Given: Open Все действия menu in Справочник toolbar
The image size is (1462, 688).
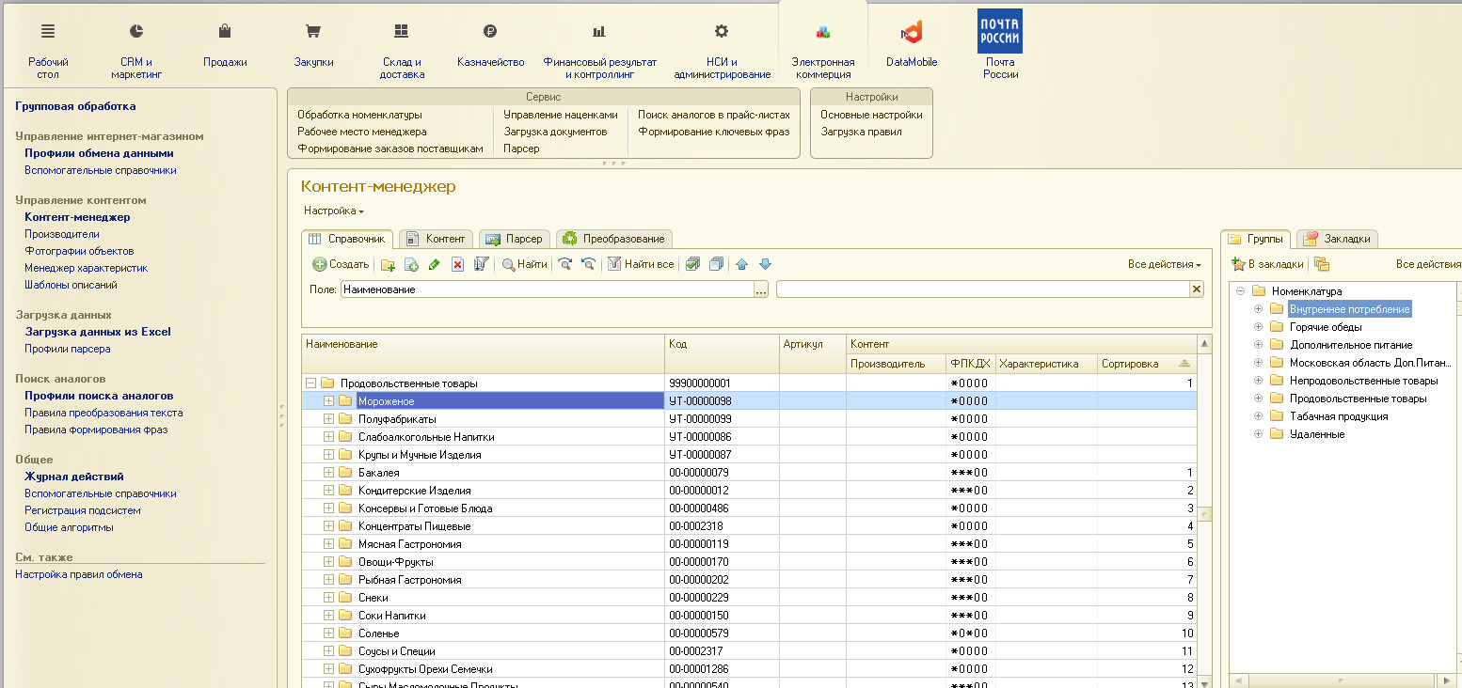Looking at the screenshot, I should click(x=1164, y=265).
